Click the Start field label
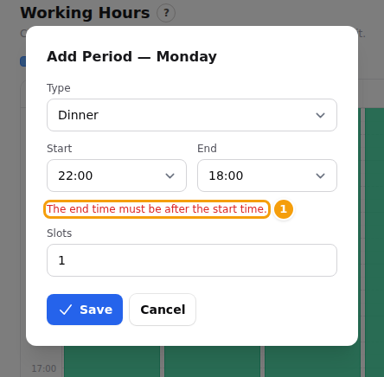 tap(60, 149)
